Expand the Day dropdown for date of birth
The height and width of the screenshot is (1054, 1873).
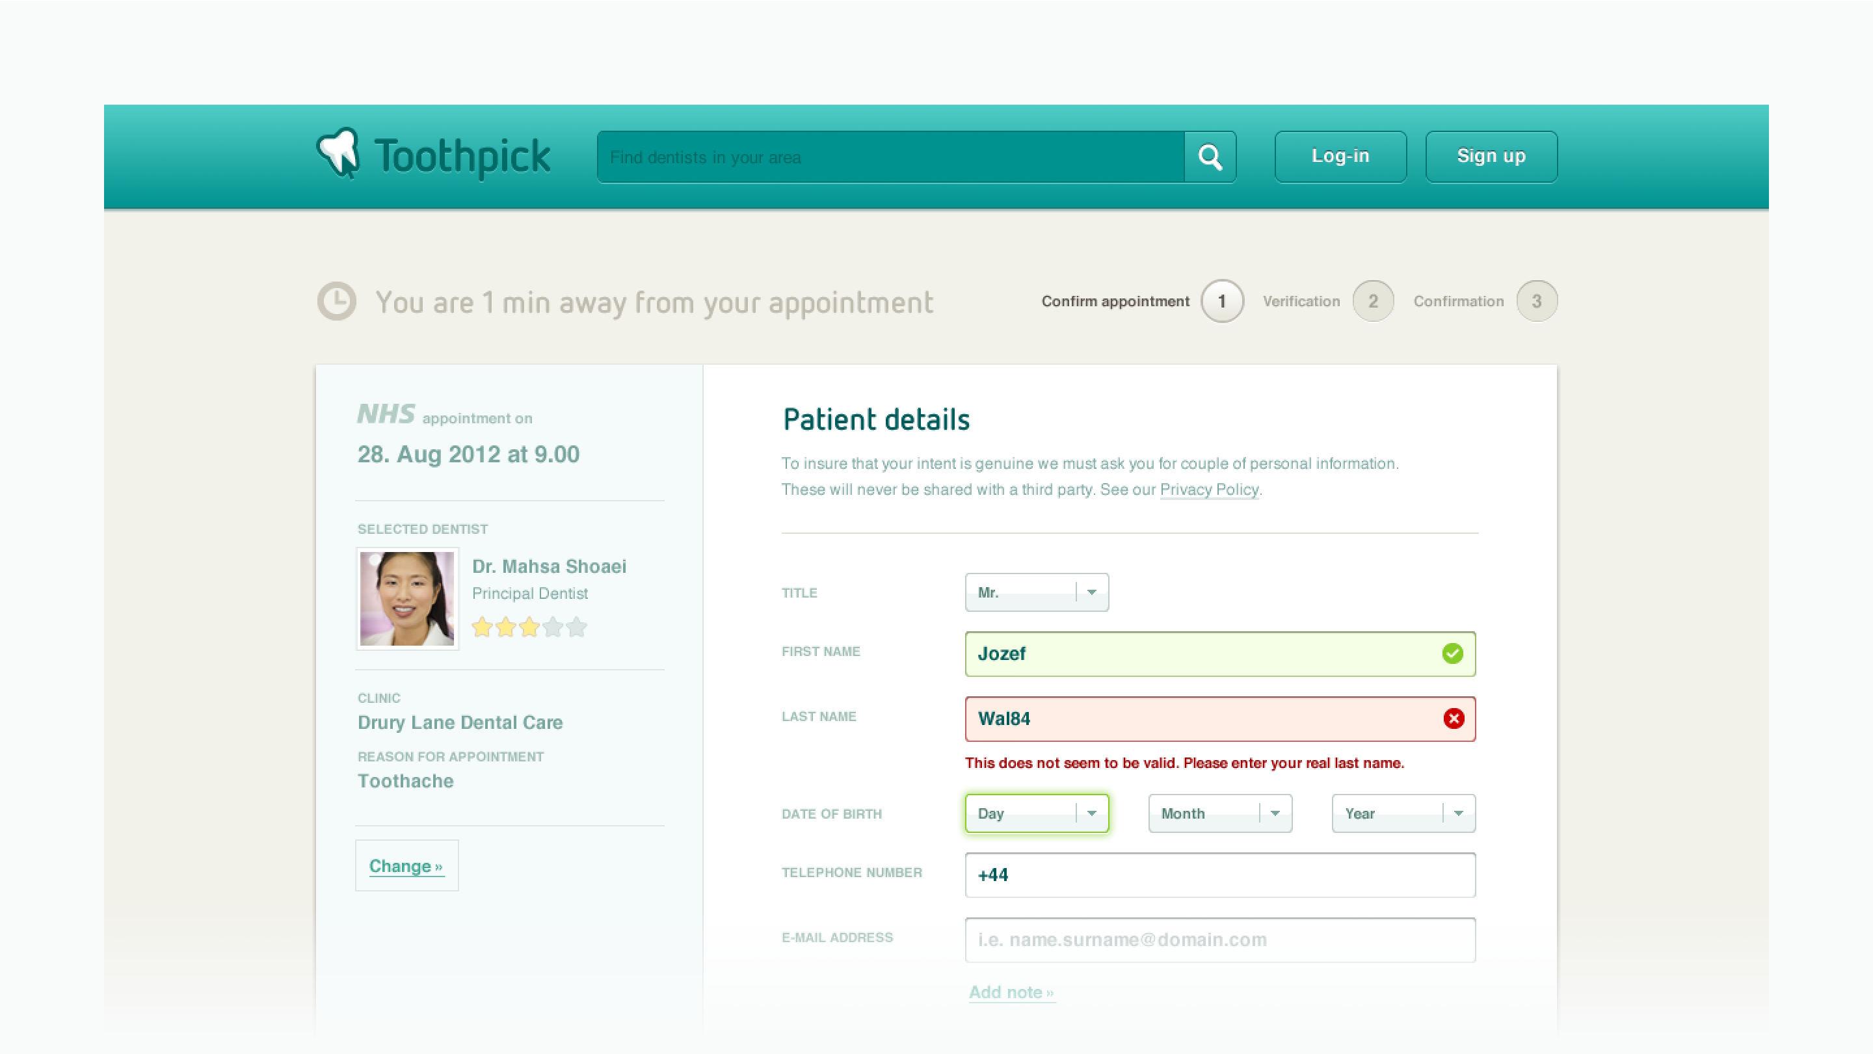[x=1036, y=813]
